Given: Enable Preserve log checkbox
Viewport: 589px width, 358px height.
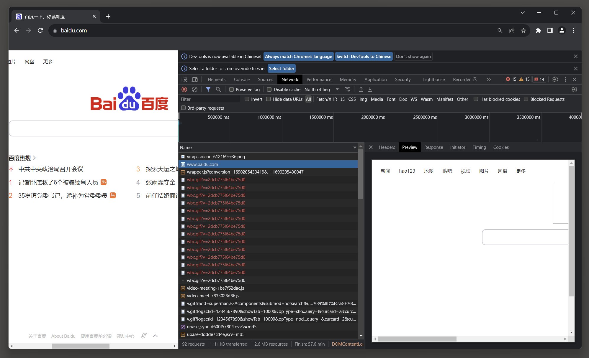Looking at the screenshot, I should [x=232, y=89].
